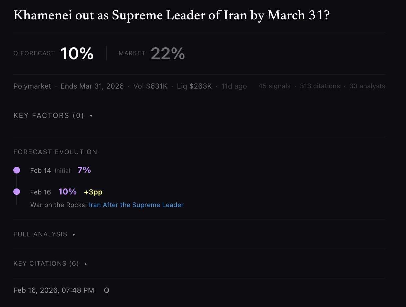Click the Liq $263K figure

(x=194, y=86)
